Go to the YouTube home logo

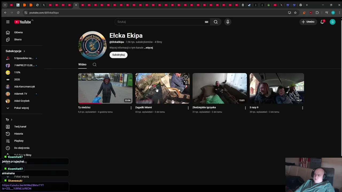[23, 22]
